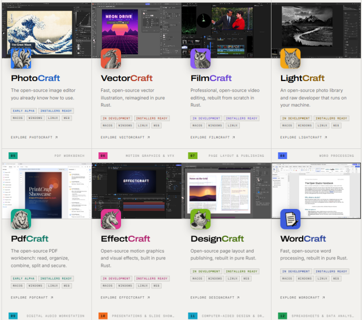Viewport: 362px width, 320px height.
Task: Open the Explore PhotoCraft link
Action: (34, 137)
